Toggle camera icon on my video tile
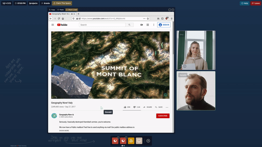Screen dimensions: 262x147 [x=185, y=66]
